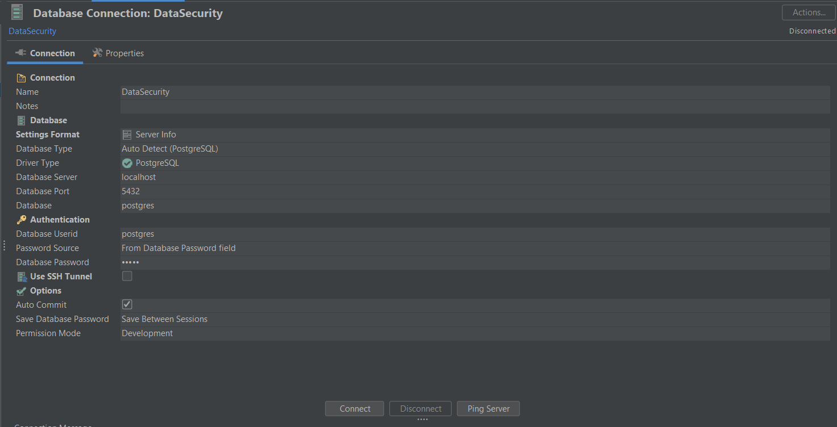Click the Ping Server button
837x427 pixels.
(x=488, y=408)
